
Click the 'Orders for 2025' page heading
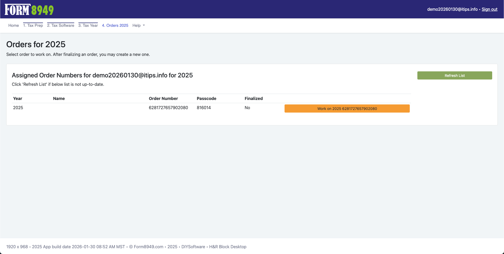point(36,44)
